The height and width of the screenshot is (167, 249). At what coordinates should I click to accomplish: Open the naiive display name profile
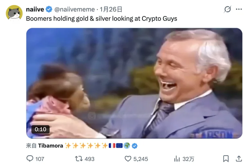tap(35, 9)
